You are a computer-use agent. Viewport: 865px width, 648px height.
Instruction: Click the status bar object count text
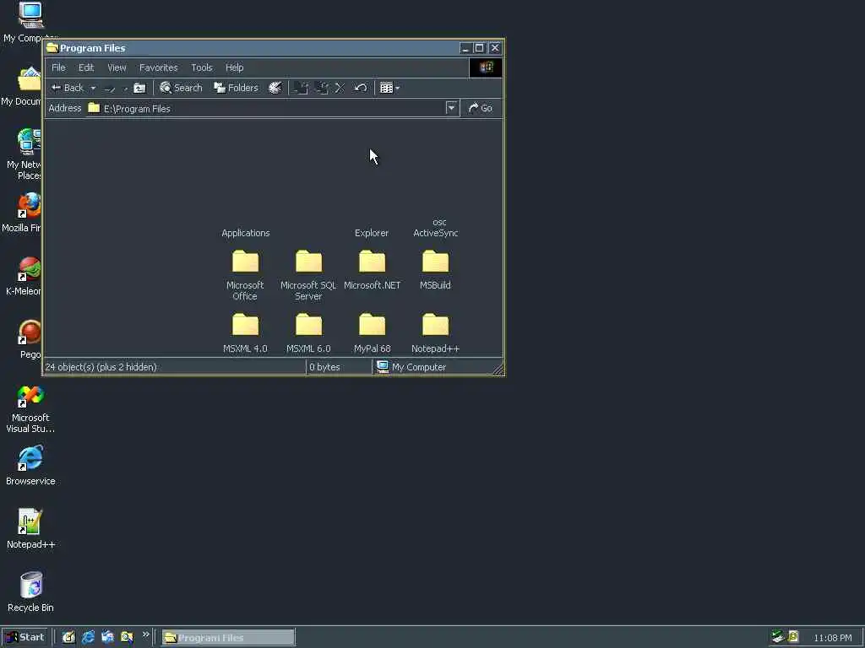(101, 367)
